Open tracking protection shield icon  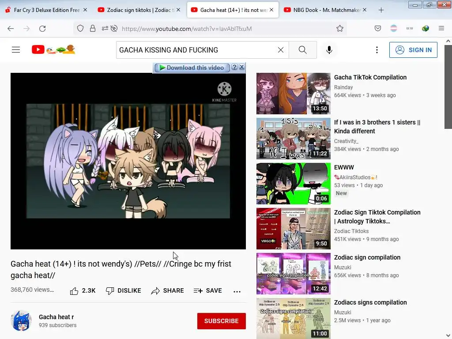coord(80,29)
